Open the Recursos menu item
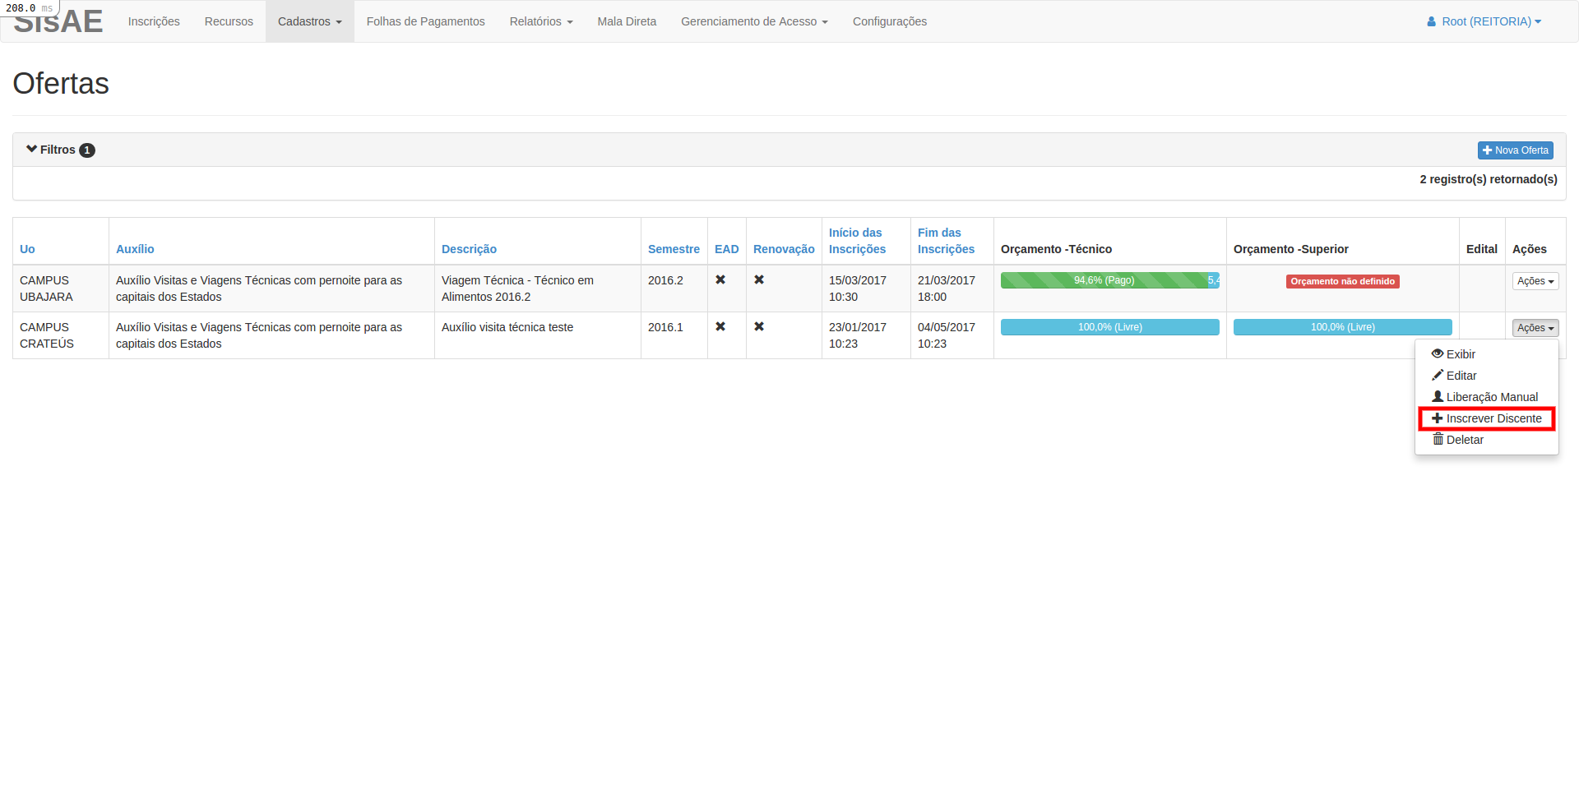This screenshot has height=794, width=1579. pyautogui.click(x=229, y=21)
